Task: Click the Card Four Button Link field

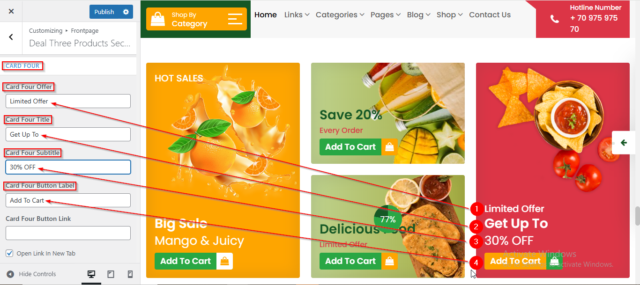Action: [68, 233]
